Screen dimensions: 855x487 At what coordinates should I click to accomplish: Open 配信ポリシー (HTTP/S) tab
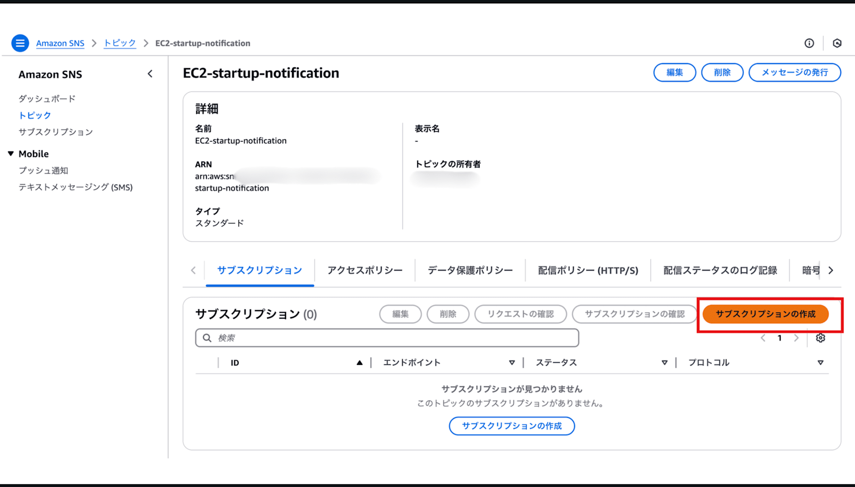click(x=588, y=270)
